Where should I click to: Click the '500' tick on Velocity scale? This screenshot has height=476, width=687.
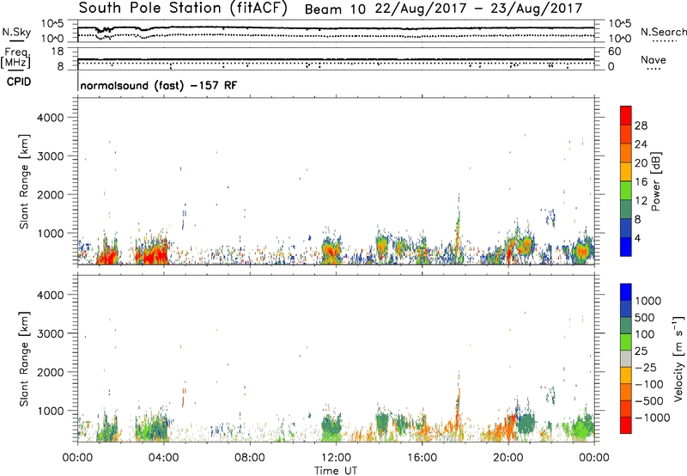coord(644,317)
